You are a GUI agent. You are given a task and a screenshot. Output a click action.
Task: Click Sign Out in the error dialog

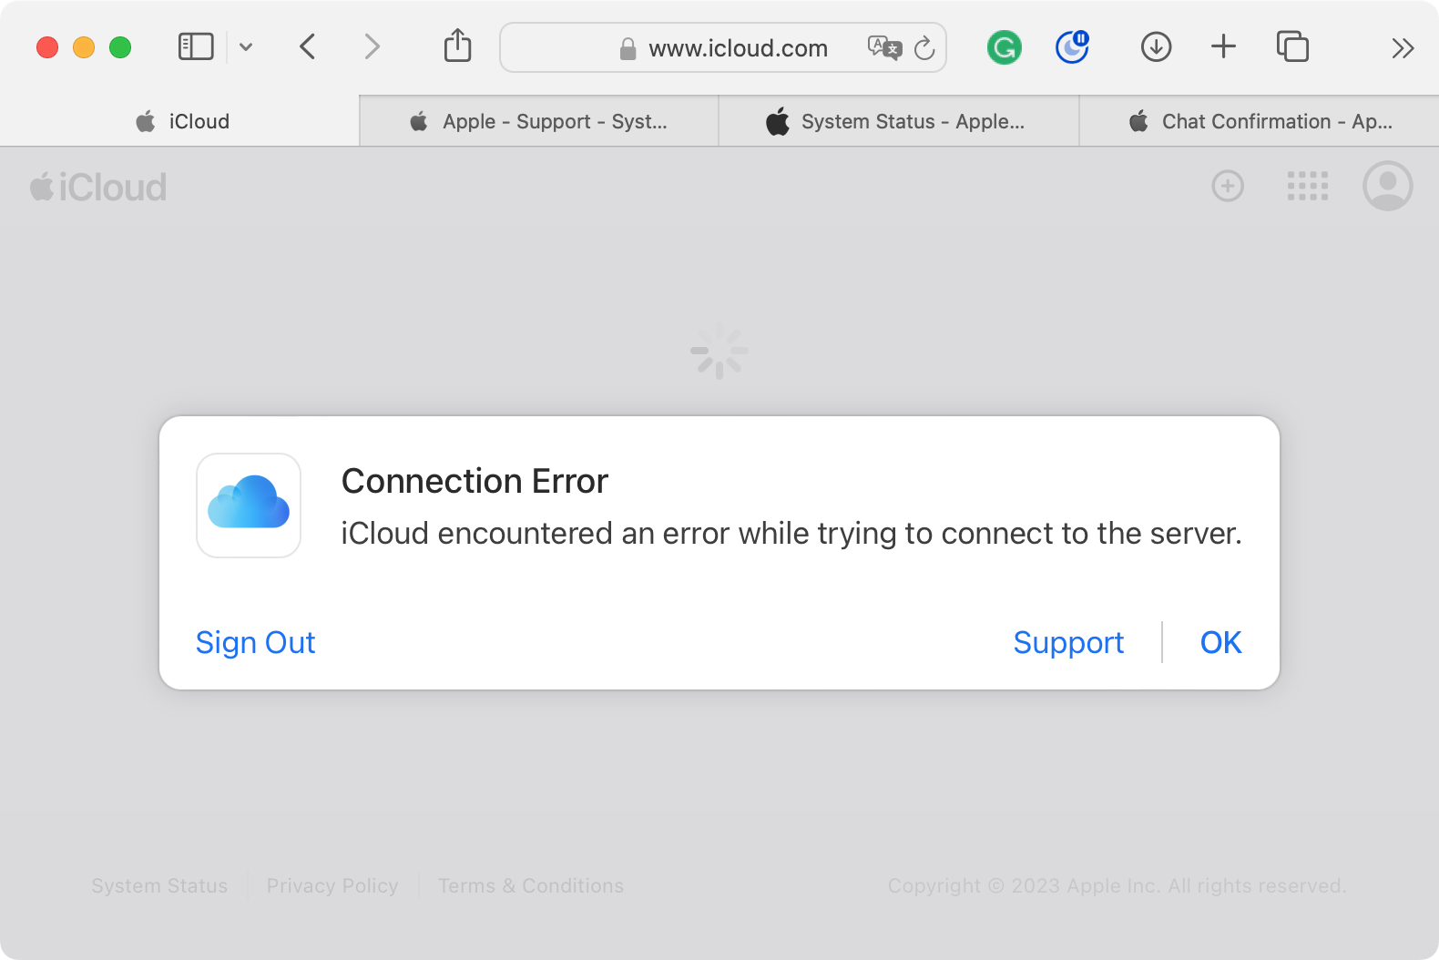pyautogui.click(x=255, y=642)
